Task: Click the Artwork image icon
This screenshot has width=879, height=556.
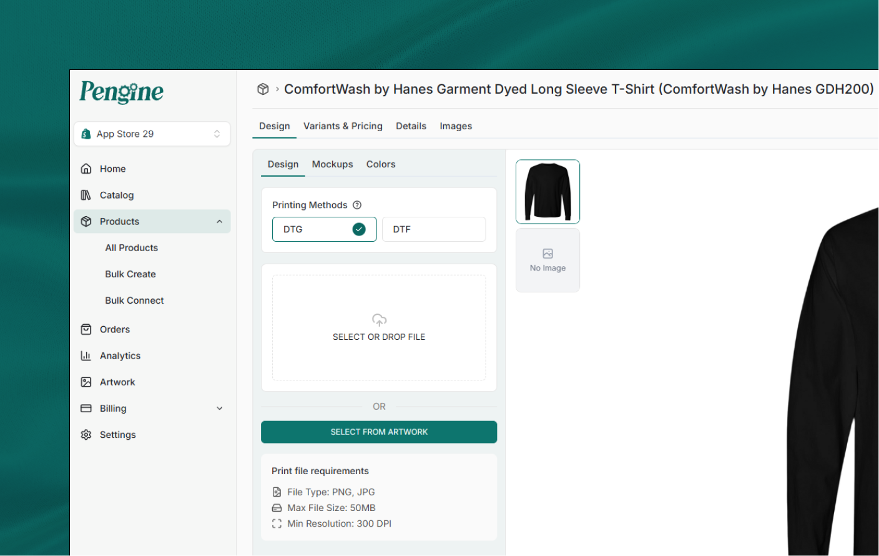Action: pos(86,382)
